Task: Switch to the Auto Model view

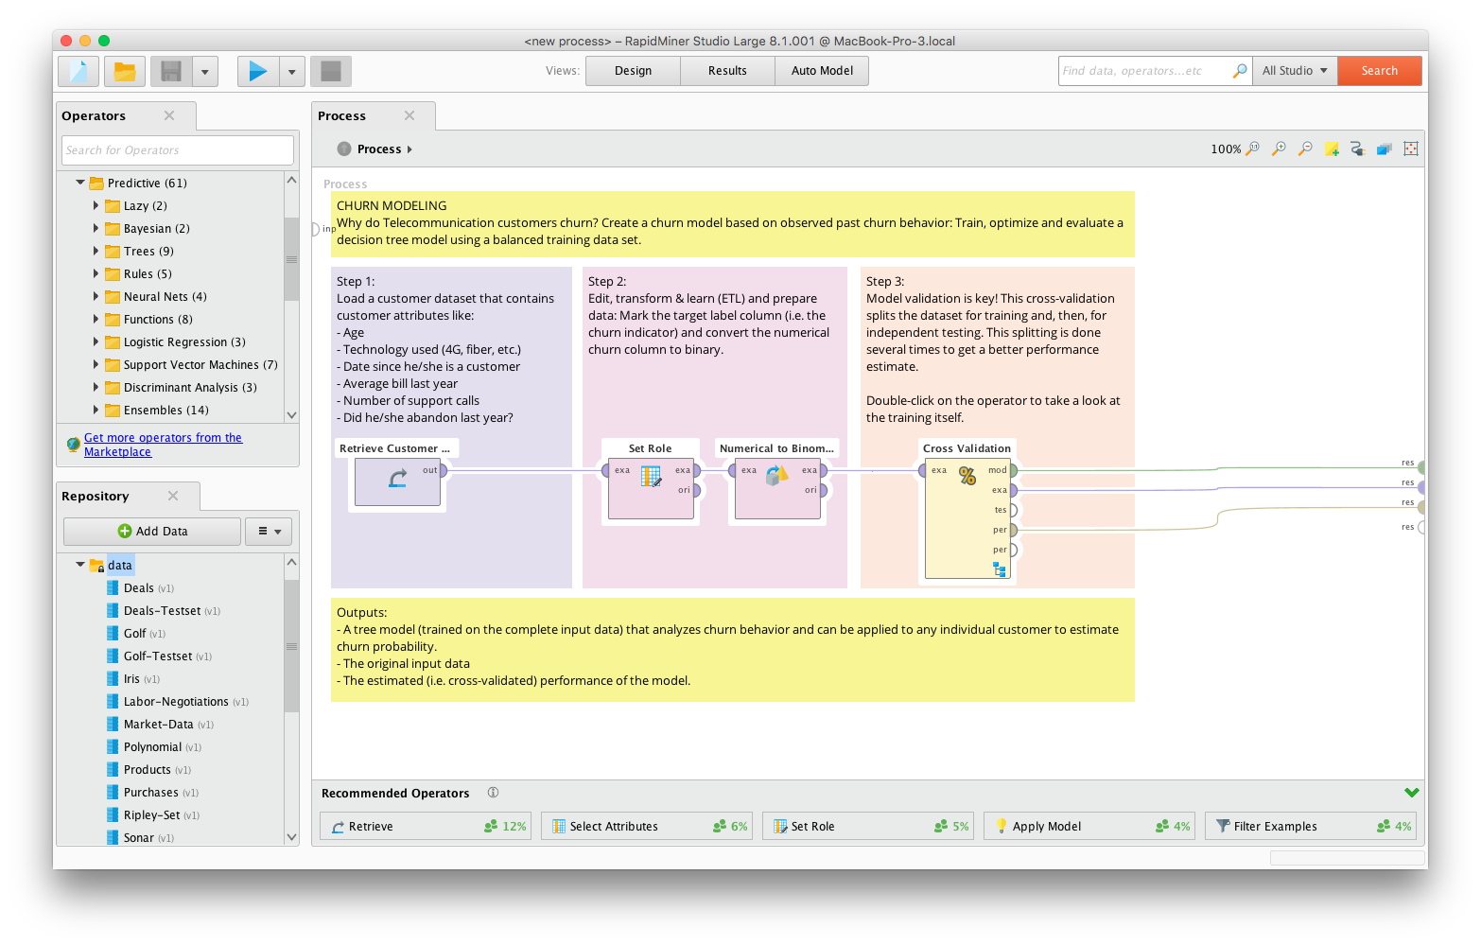Action: 822,71
